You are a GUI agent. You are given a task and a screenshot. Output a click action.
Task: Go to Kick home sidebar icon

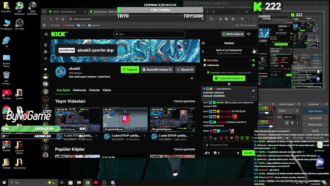click(46, 45)
